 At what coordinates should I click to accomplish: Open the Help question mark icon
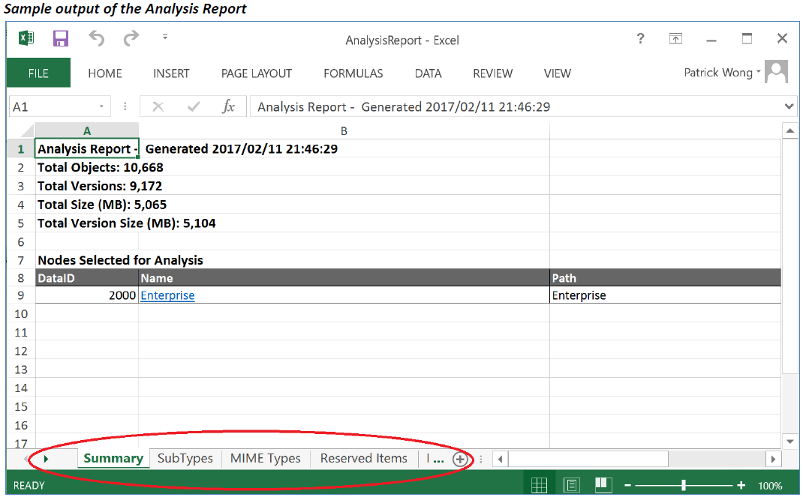point(640,39)
